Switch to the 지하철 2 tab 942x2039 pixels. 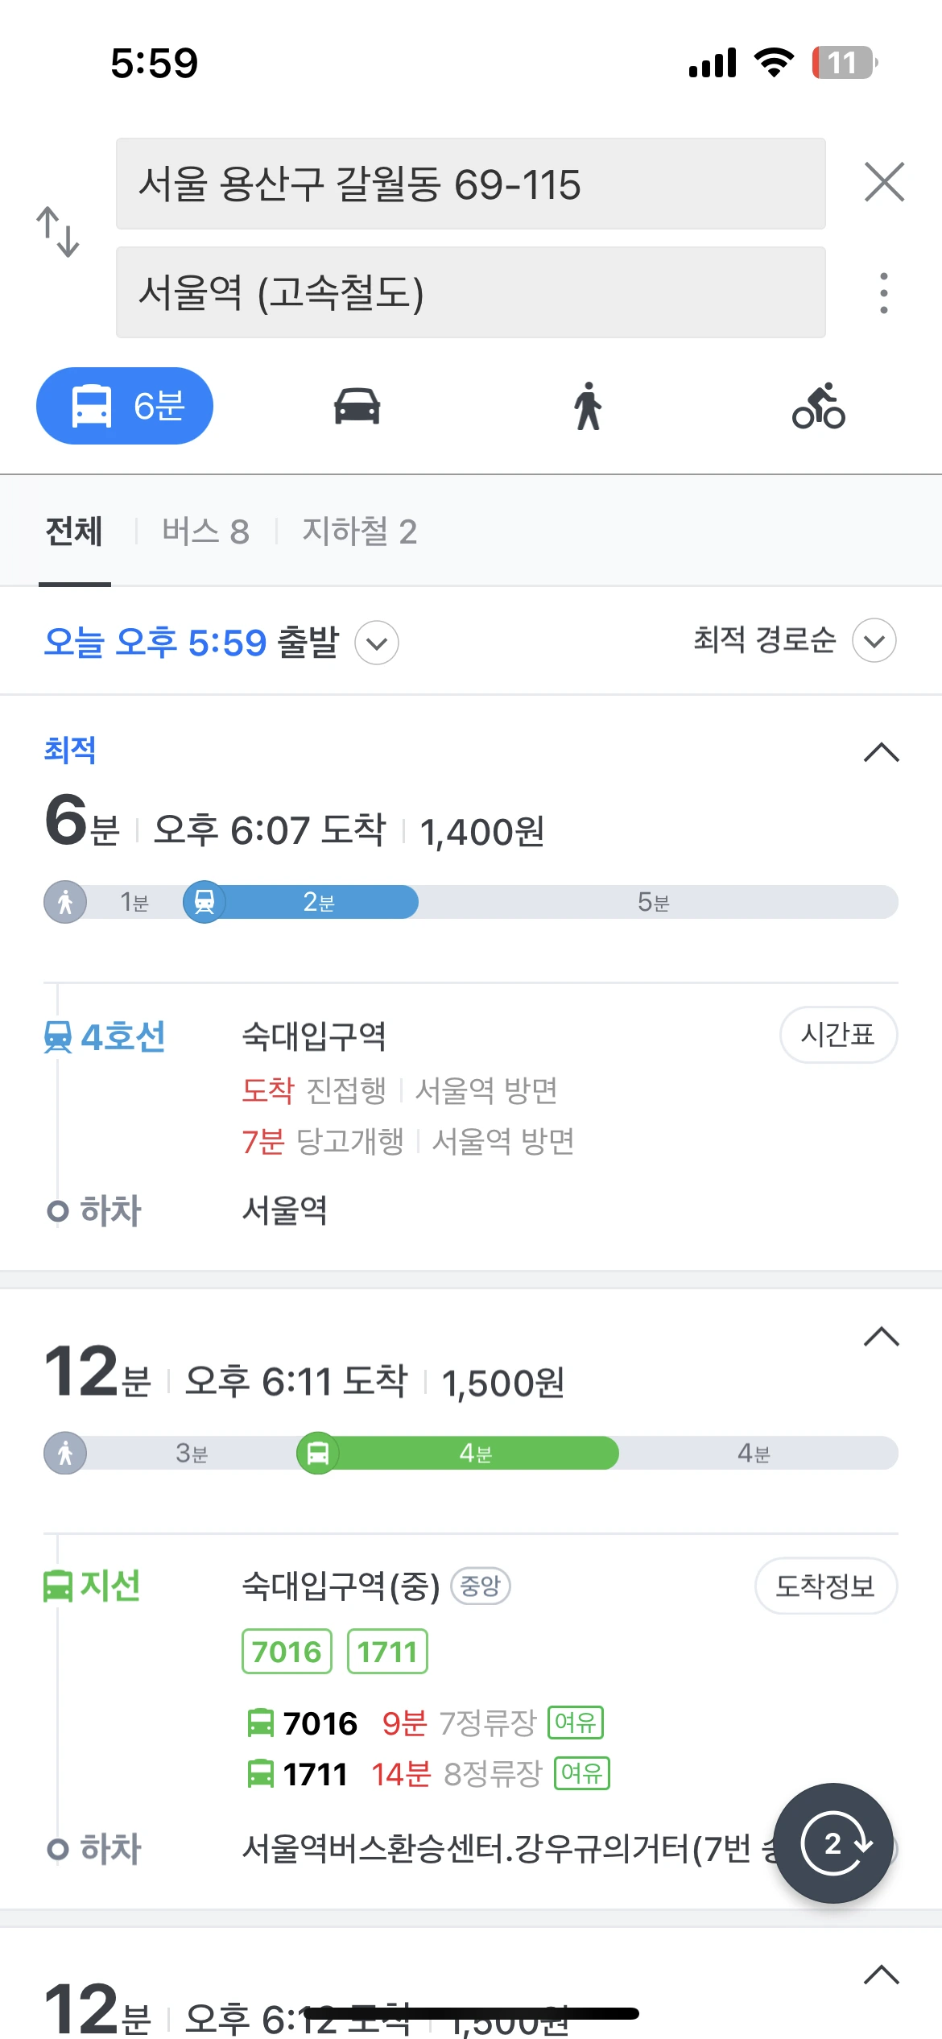point(359,531)
